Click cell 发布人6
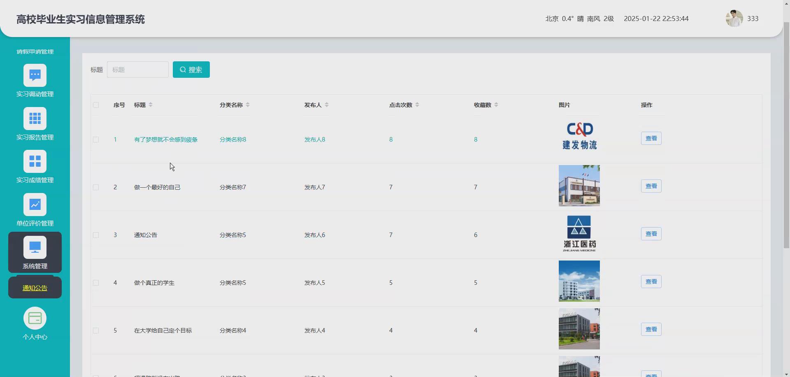Screen dimensions: 790x377 pyautogui.click(x=315, y=235)
